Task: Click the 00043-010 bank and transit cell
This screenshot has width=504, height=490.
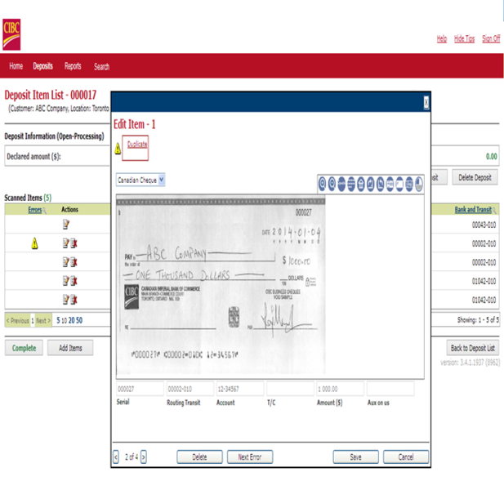Action: [484, 225]
